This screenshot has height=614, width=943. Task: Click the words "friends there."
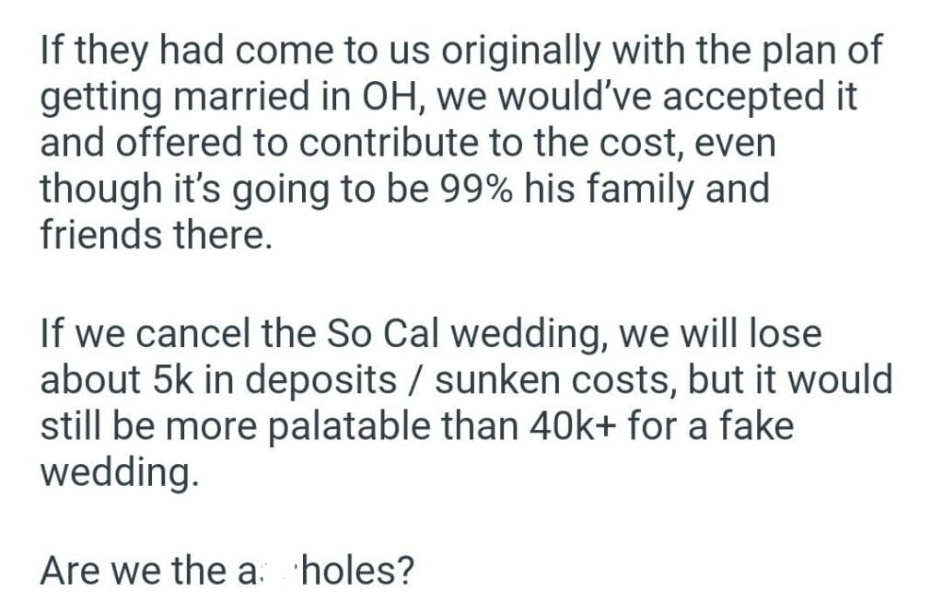coord(157,235)
